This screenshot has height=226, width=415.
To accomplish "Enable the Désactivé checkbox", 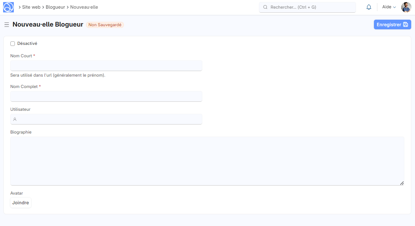I will click(13, 44).
